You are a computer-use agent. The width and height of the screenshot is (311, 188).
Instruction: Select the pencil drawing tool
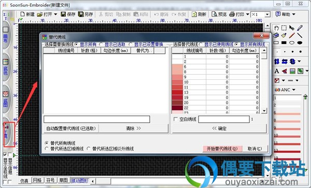pos(292,35)
